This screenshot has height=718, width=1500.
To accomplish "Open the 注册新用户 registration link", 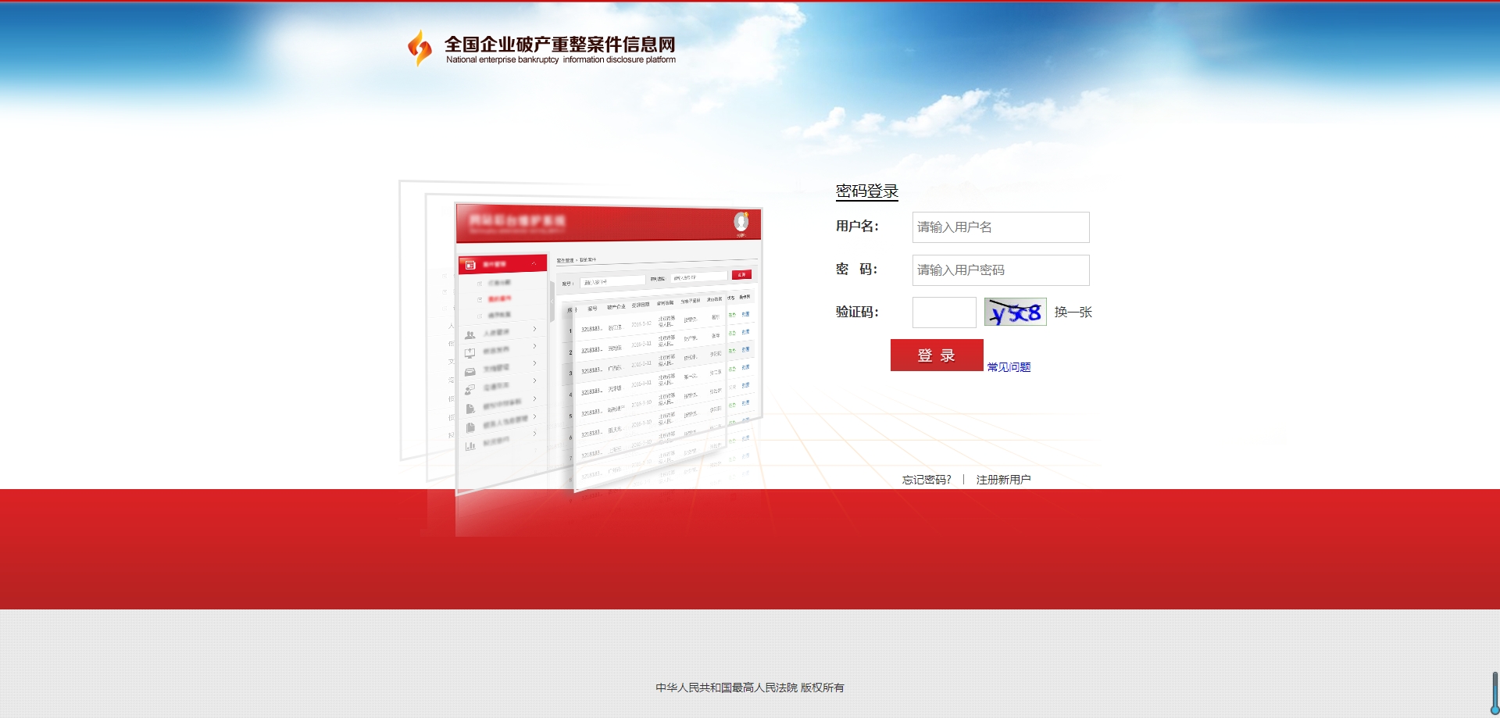I will 1003,480.
